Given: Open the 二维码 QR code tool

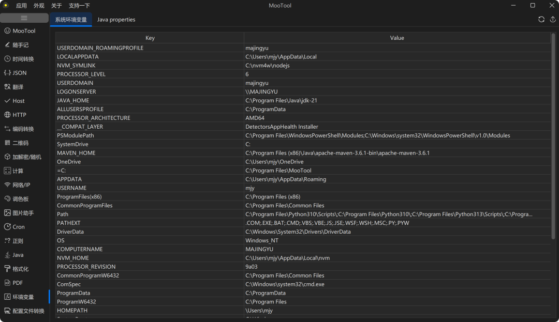Looking at the screenshot, I should click(x=20, y=143).
